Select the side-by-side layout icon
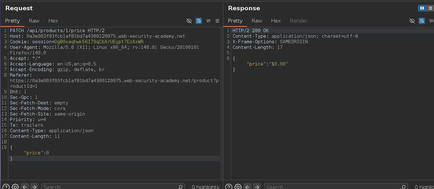The width and height of the screenshot is (434, 189). [x=422, y=8]
